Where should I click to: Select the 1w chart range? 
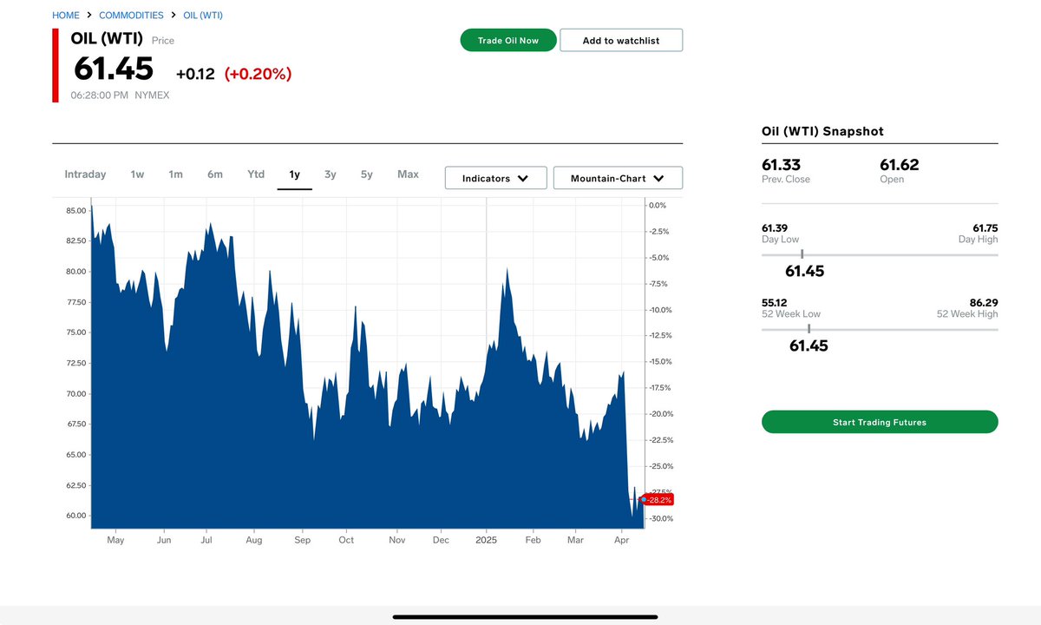tap(137, 174)
